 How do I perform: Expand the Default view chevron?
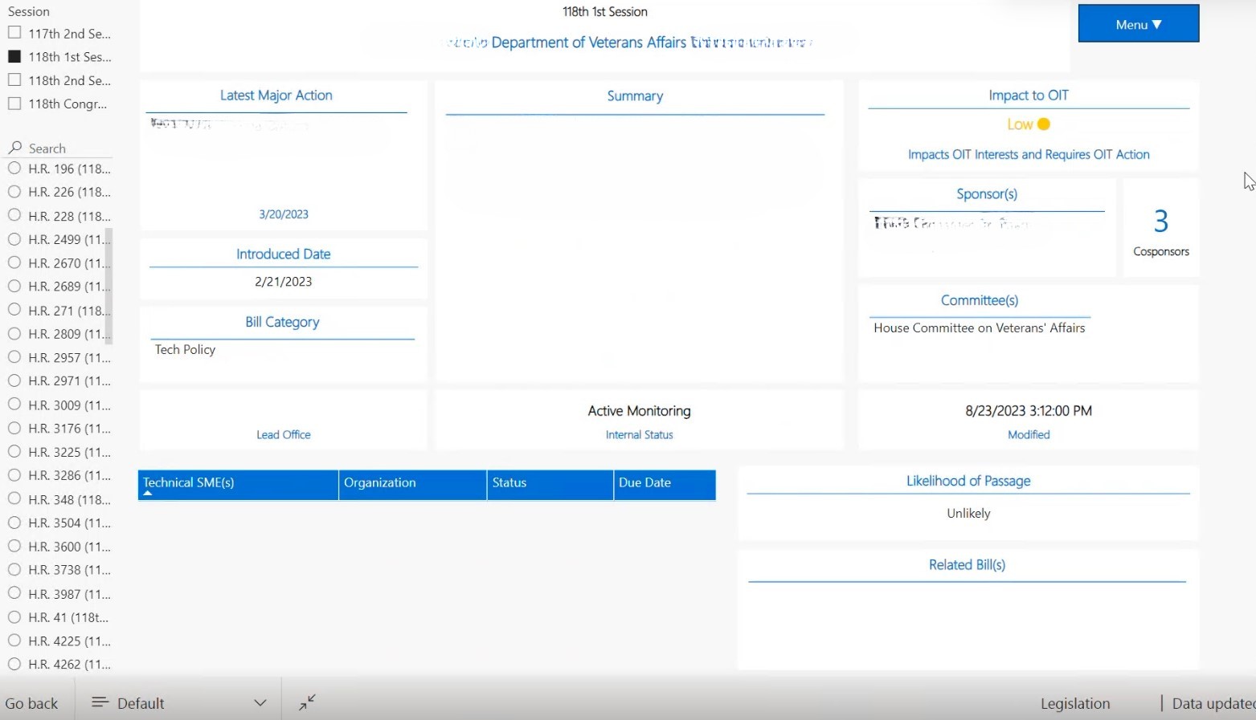pyautogui.click(x=260, y=702)
